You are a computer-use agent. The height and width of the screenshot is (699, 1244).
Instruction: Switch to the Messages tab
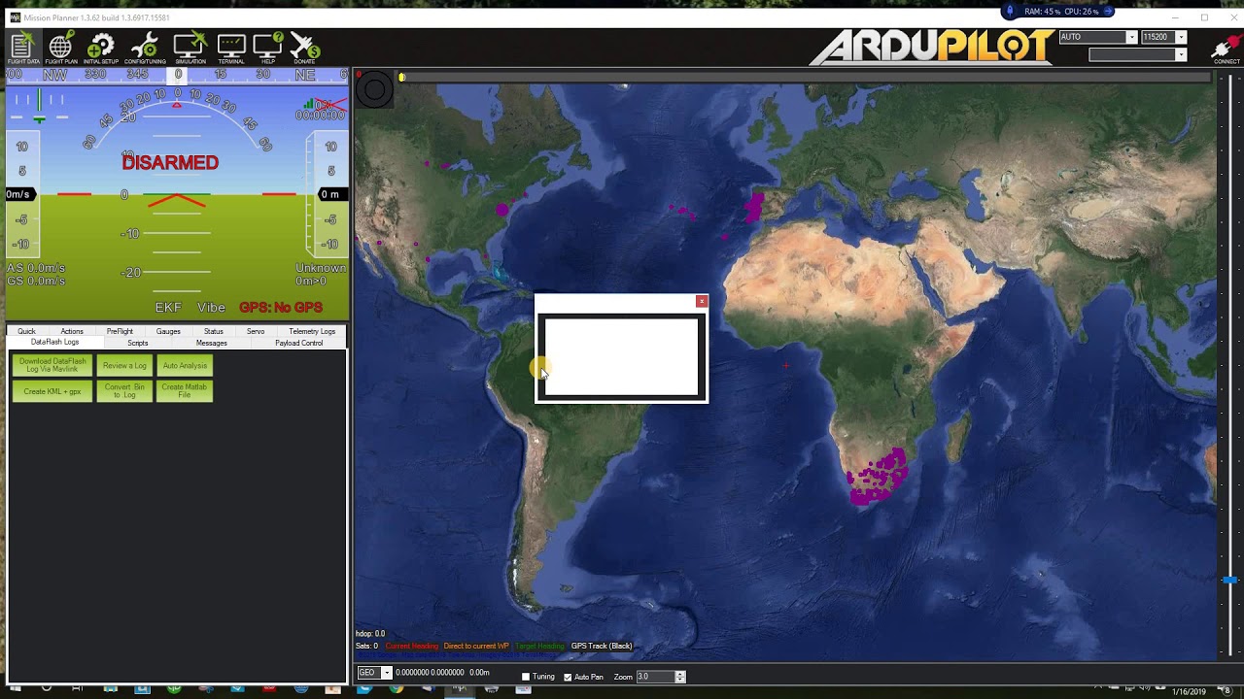[x=212, y=343]
